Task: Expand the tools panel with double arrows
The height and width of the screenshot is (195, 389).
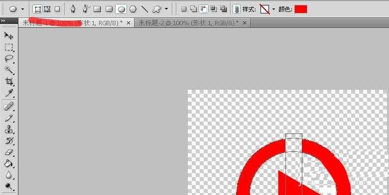Action: pyautogui.click(x=2, y=20)
